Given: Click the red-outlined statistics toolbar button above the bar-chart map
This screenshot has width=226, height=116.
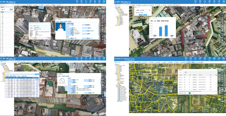Looking at the screenshot, I should [x=177, y=5].
